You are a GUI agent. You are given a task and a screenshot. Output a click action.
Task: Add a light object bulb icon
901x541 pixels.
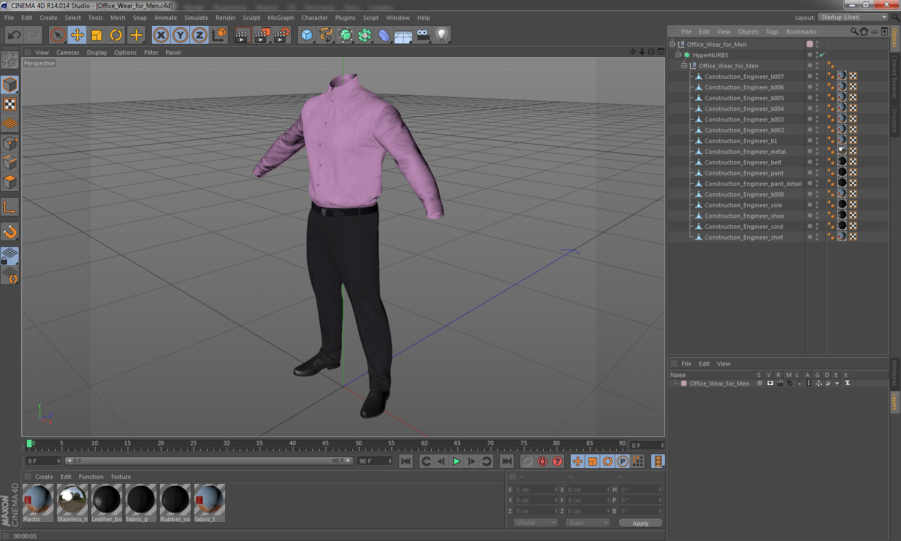pos(442,35)
